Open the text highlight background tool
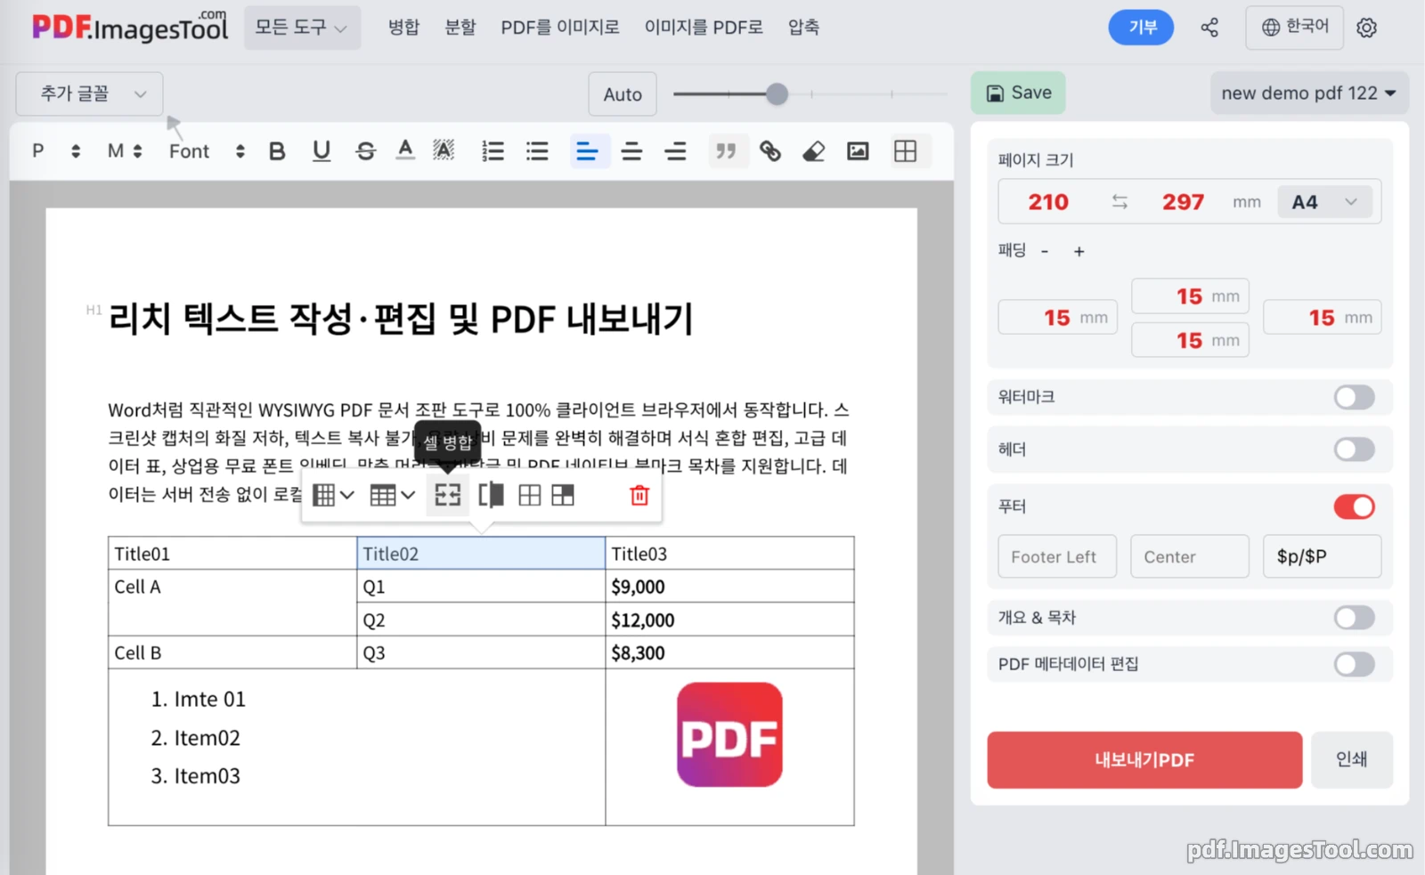1425x875 pixels. pos(444,150)
